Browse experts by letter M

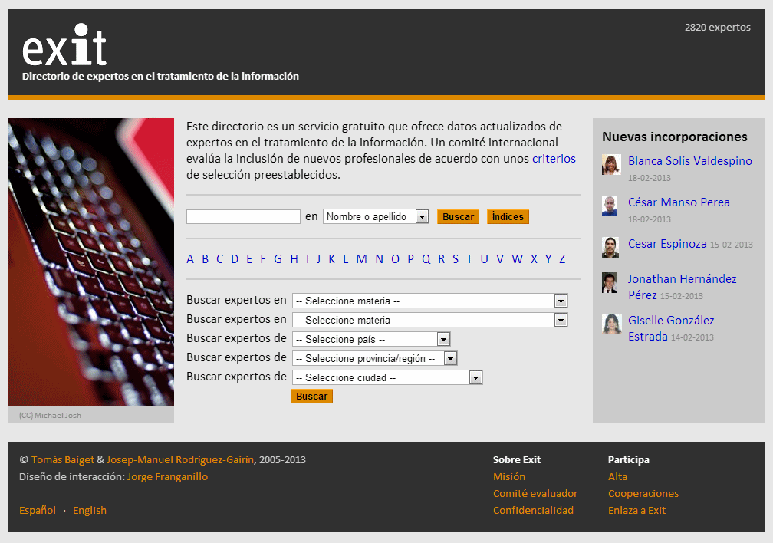(361, 259)
